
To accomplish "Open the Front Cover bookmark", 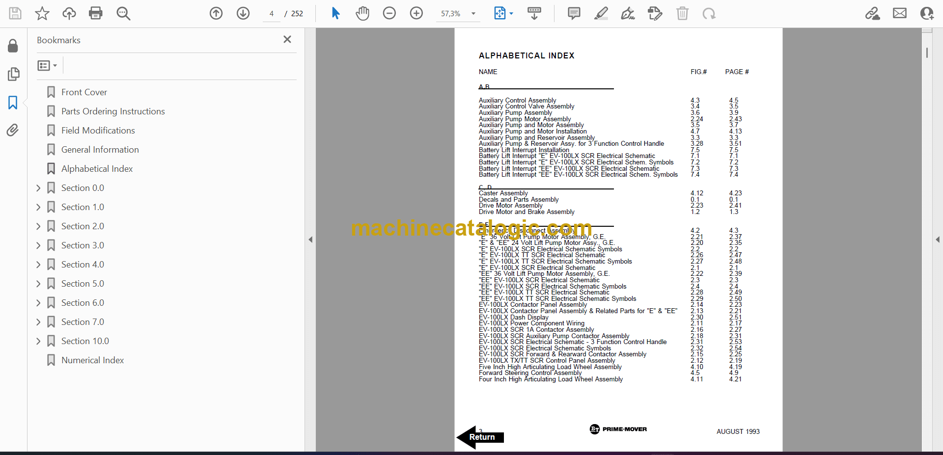I will click(x=84, y=92).
